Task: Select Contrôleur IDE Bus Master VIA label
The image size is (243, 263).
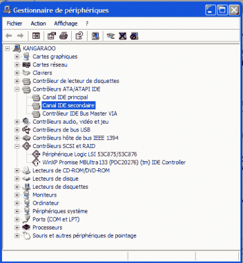Action: coord(80,114)
